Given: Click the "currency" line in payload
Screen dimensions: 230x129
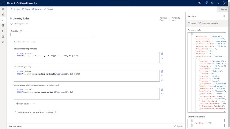Looking at the screenshot, I should (204, 54).
